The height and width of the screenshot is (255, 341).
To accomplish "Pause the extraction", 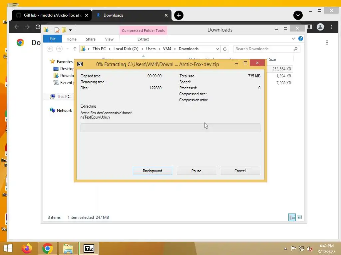I will click(196, 171).
